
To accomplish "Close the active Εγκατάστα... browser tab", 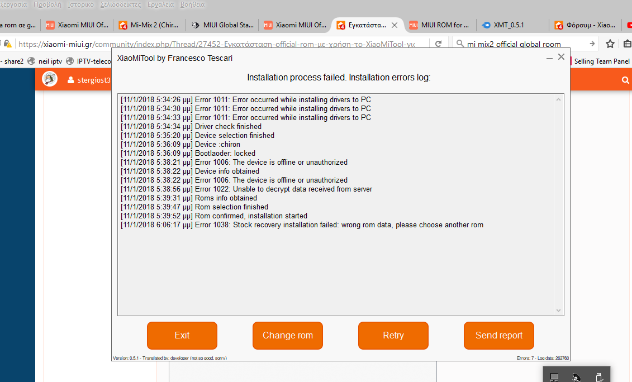I will (395, 25).
